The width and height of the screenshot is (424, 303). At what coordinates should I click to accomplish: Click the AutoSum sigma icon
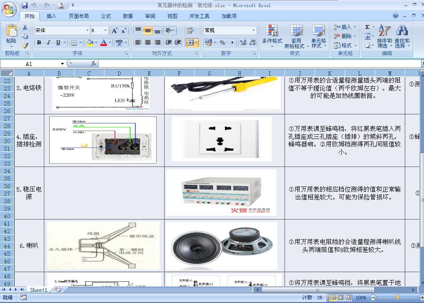tap(367, 27)
